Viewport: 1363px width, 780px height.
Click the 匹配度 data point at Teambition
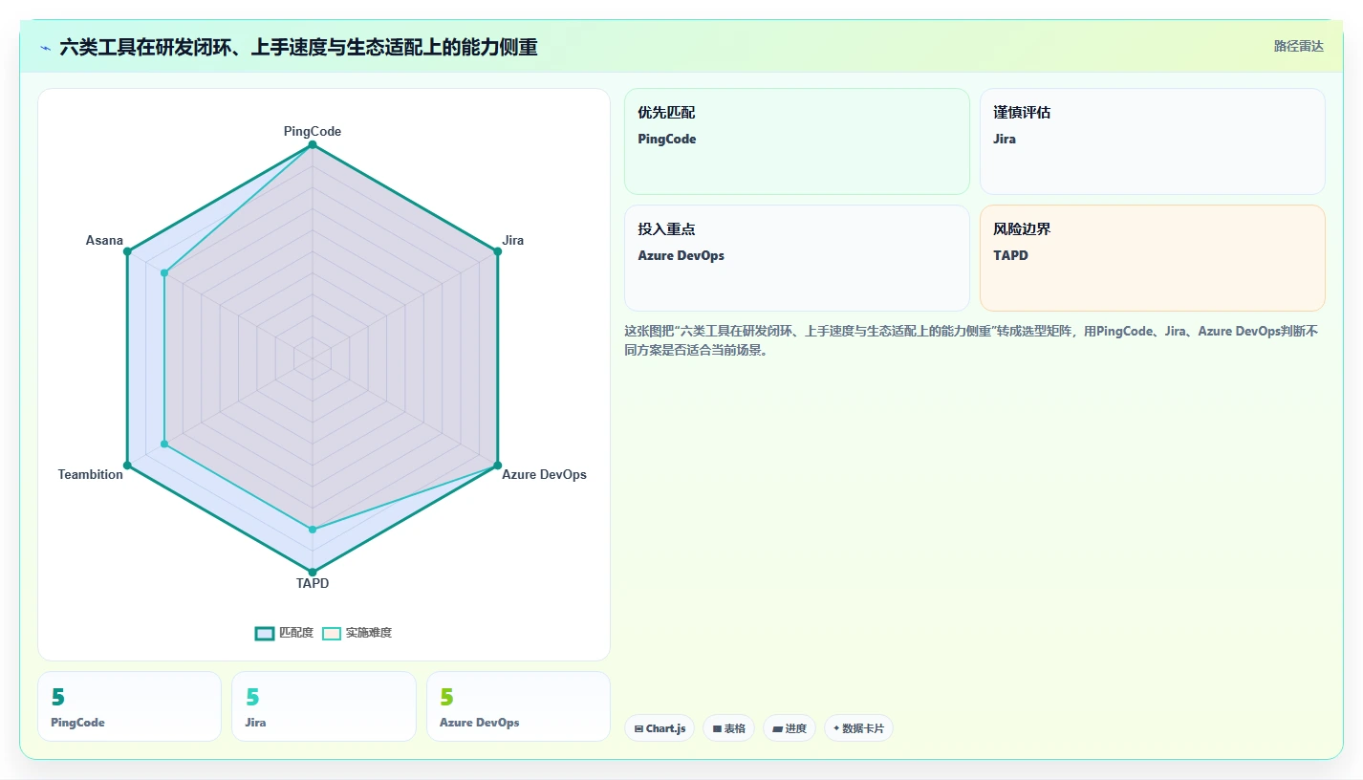coord(127,466)
